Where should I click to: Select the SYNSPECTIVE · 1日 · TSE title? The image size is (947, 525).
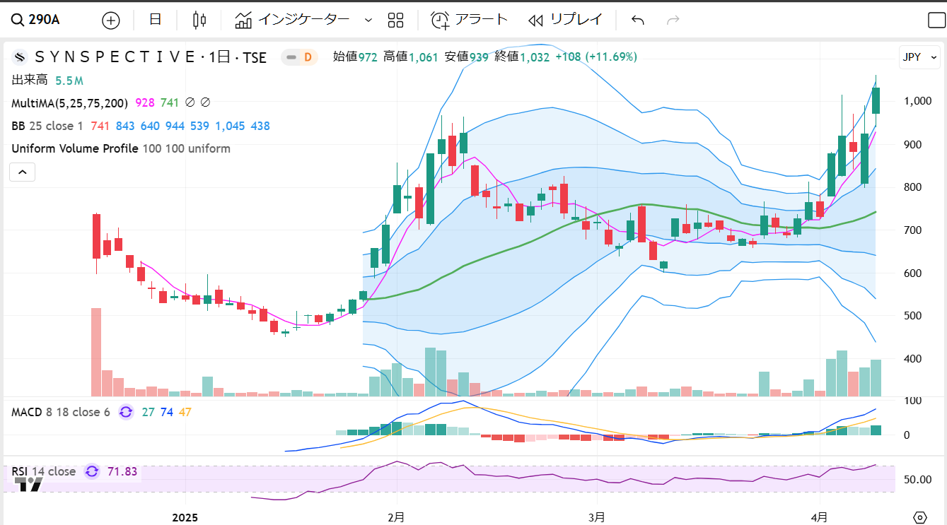click(151, 57)
